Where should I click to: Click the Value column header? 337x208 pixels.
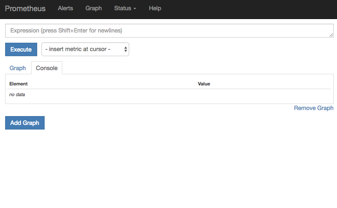(x=204, y=84)
